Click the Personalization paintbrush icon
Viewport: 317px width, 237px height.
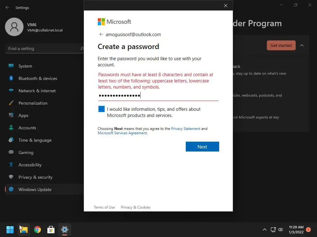pos(11,103)
